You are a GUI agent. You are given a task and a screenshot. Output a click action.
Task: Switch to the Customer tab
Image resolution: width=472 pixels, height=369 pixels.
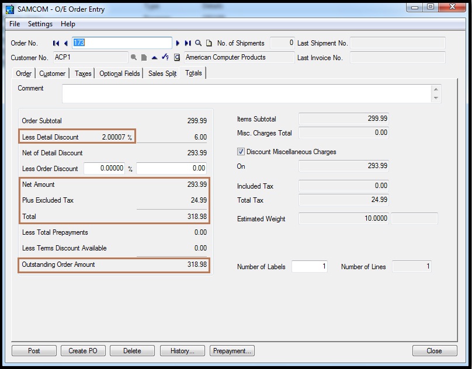pyautogui.click(x=53, y=74)
